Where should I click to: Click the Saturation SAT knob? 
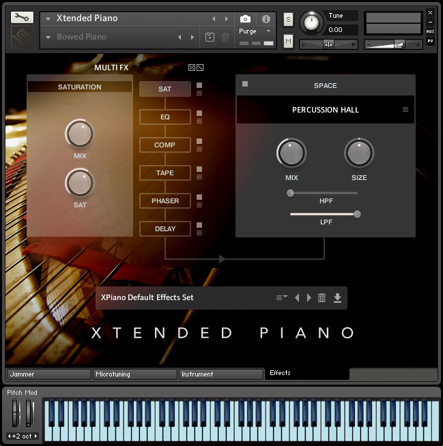(80, 183)
